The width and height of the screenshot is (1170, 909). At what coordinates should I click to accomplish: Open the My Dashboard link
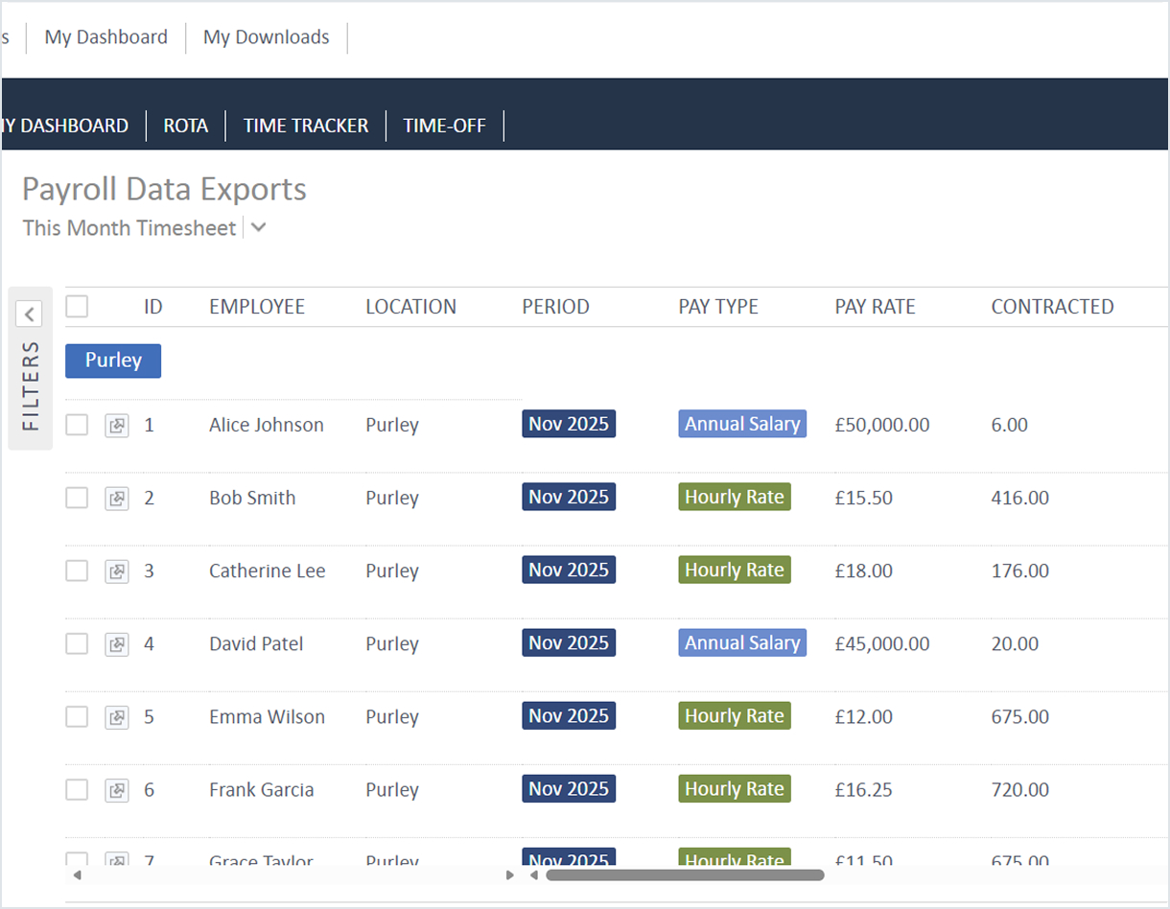coord(105,37)
